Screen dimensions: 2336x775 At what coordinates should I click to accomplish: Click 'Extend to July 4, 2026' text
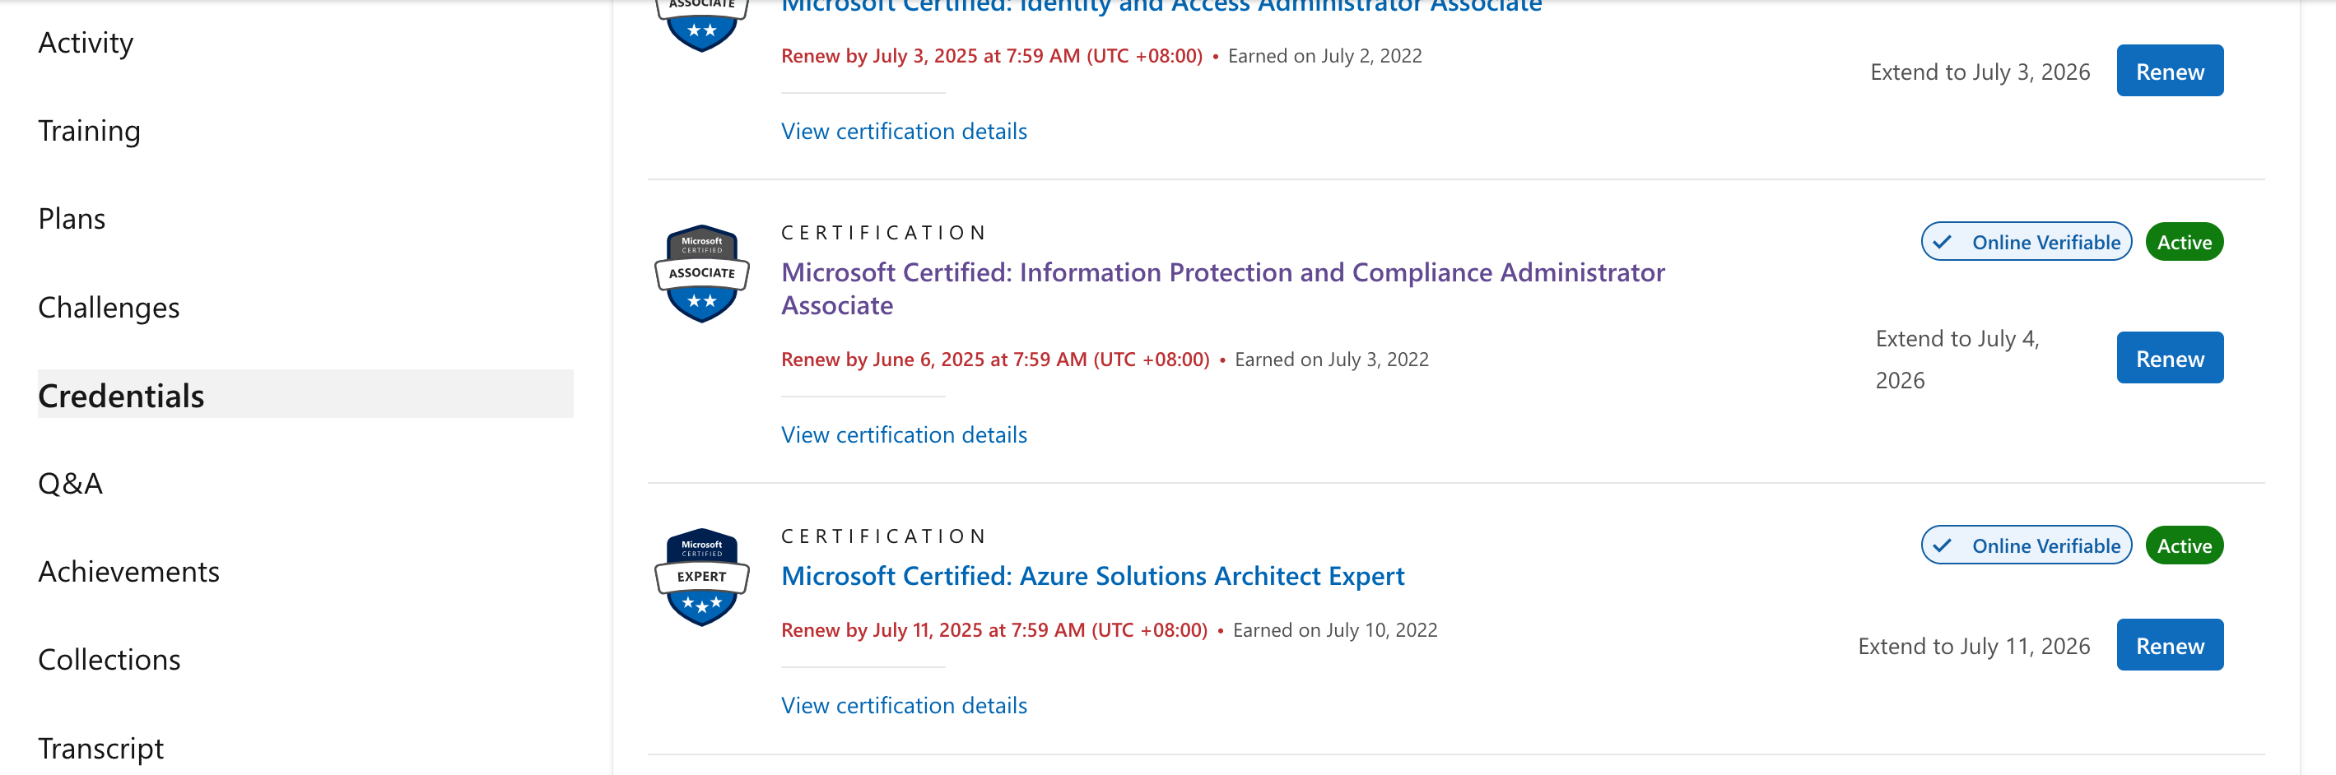(1957, 359)
